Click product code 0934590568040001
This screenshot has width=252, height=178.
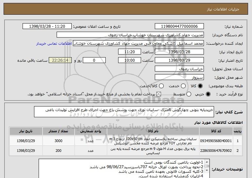pyautogui.click(x=216, y=141)
